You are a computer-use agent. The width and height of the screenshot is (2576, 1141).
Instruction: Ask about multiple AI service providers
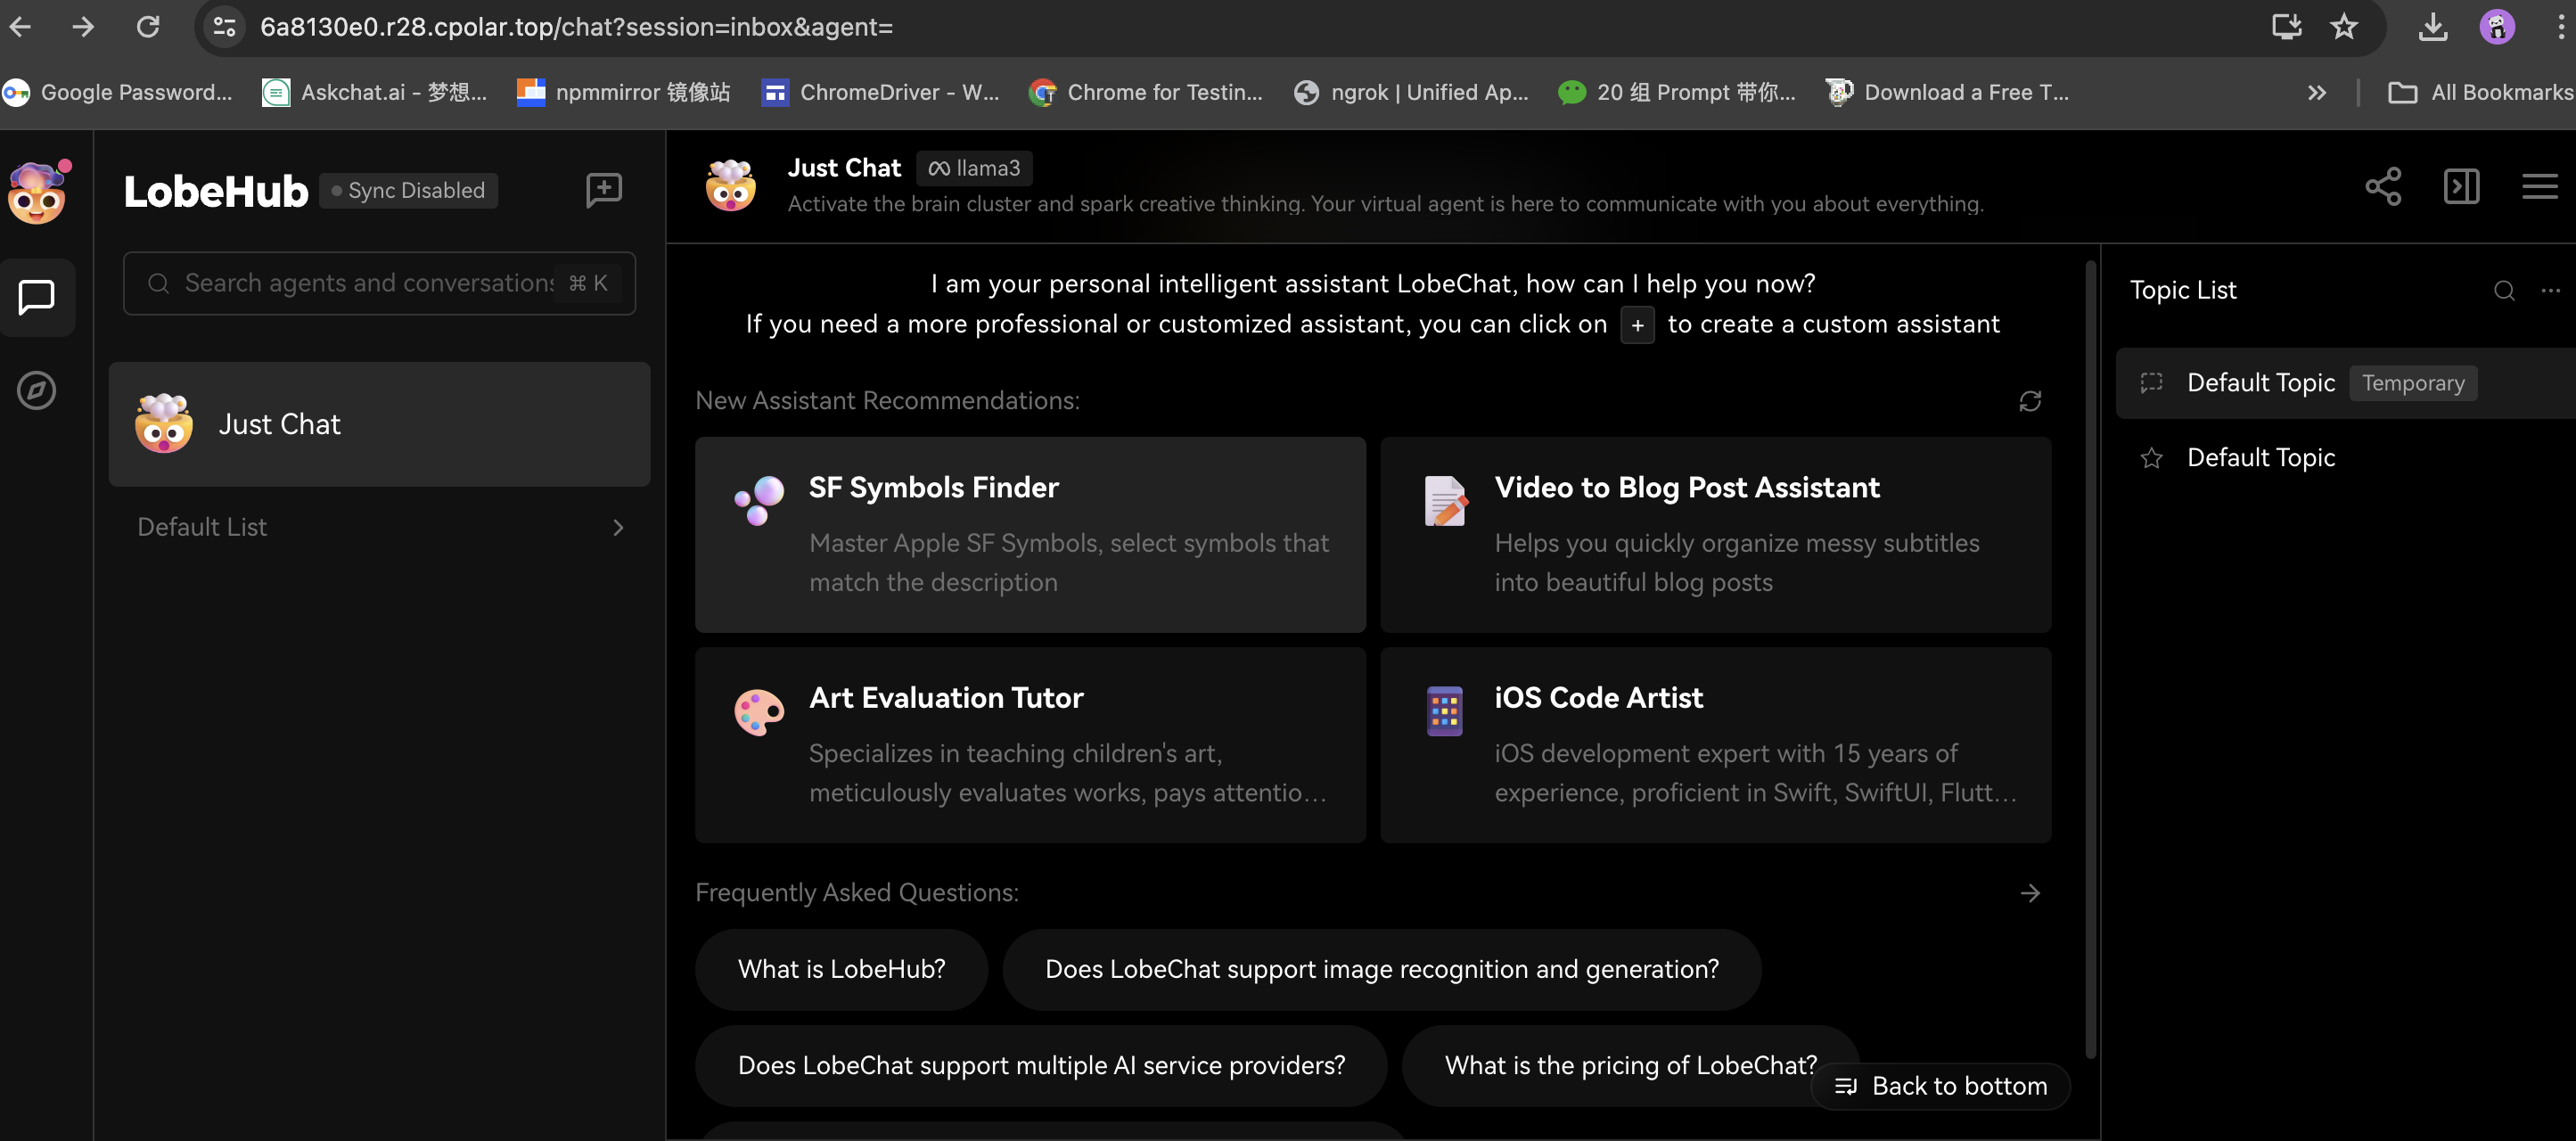pos(1041,1065)
